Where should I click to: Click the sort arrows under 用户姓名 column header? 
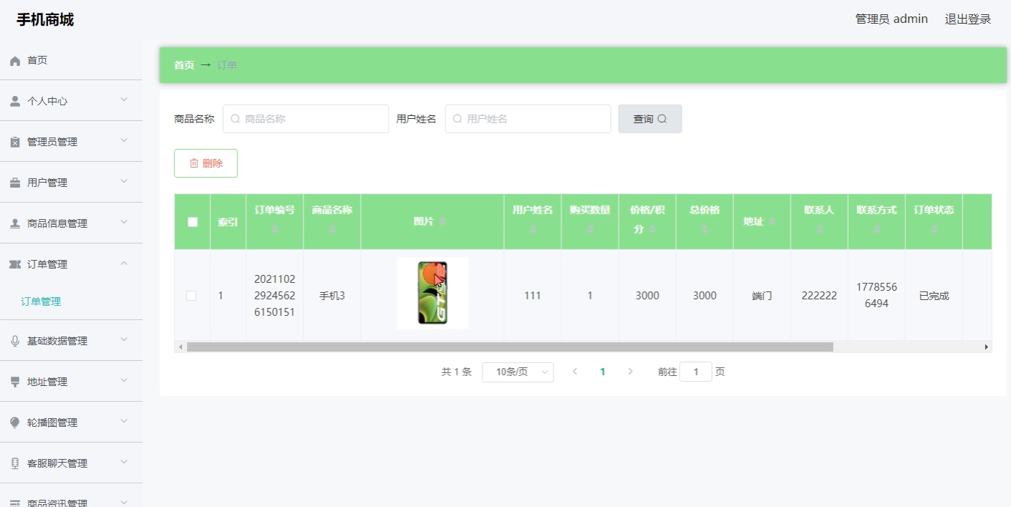(x=533, y=229)
